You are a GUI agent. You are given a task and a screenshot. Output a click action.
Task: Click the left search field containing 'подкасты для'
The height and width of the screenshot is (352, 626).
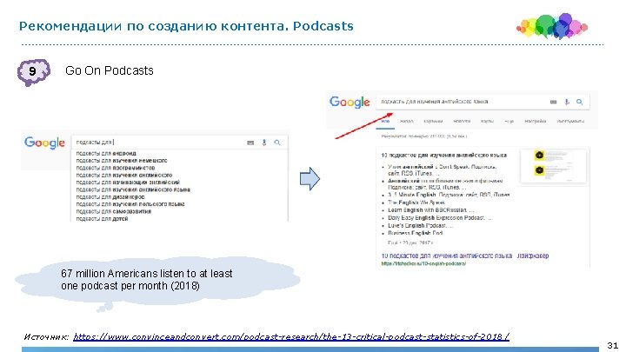(179, 143)
